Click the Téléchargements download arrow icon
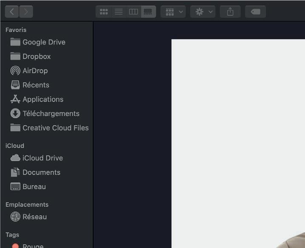Screen dimensions: 305x248 [15, 113]
